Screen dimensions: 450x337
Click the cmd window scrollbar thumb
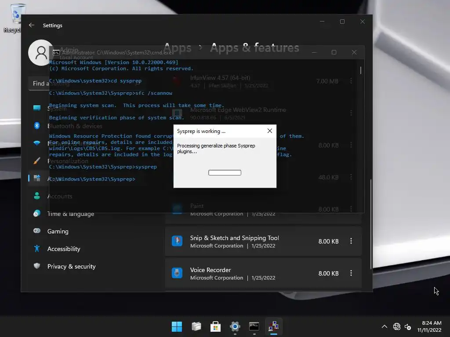(360, 70)
